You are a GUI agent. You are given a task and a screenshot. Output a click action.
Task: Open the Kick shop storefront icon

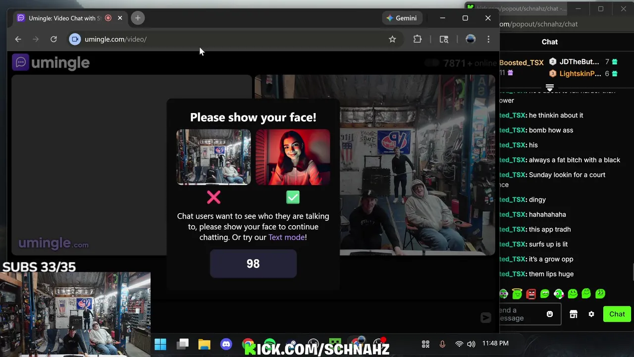tap(574, 314)
